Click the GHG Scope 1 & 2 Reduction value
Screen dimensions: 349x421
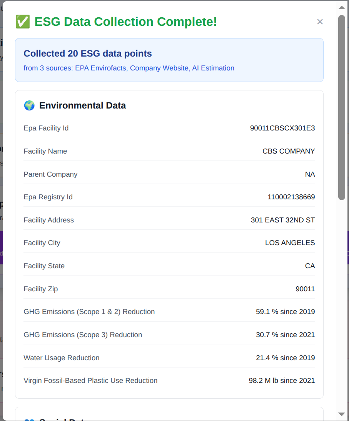point(285,312)
